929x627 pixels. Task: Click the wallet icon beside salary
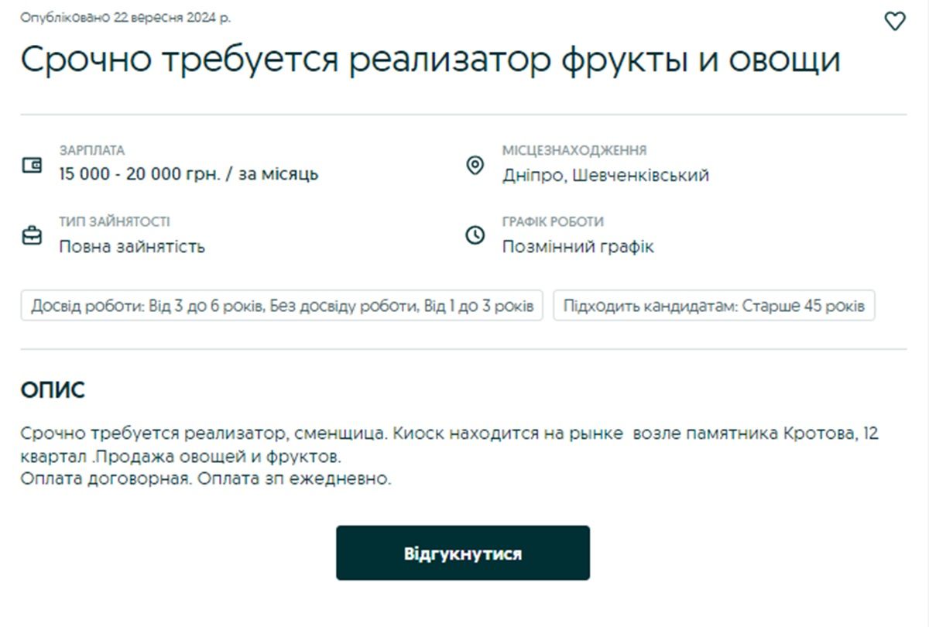32,165
